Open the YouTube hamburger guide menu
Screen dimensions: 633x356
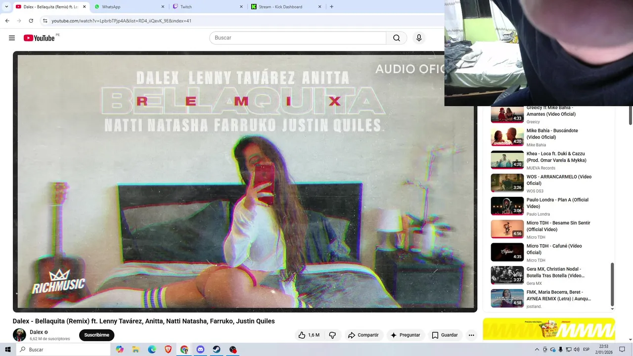coord(12,38)
